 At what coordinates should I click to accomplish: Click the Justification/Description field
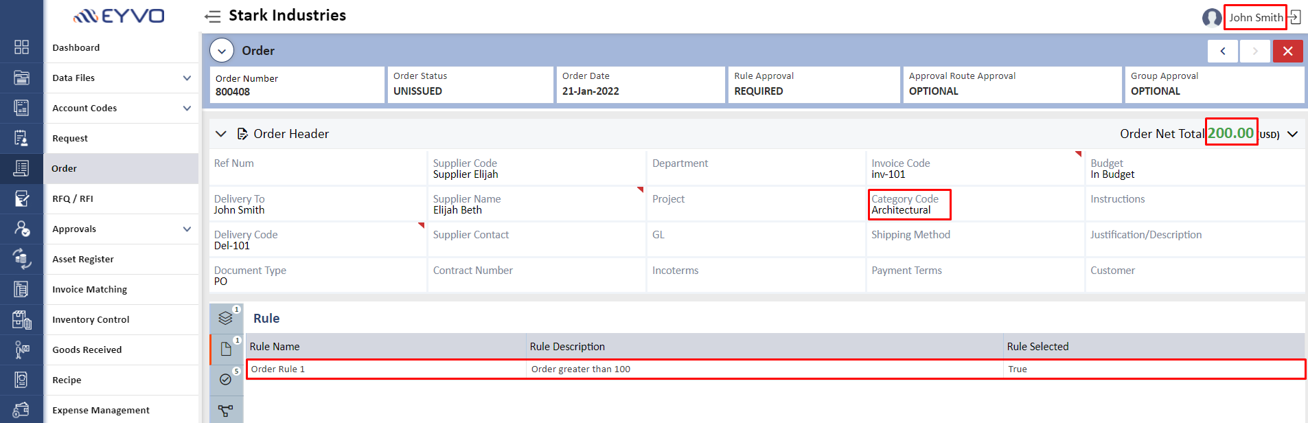tap(1195, 239)
